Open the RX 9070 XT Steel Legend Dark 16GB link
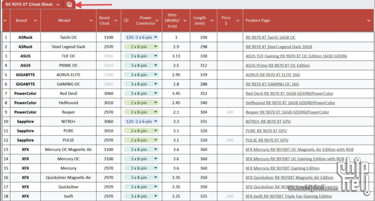 [x=279, y=47]
